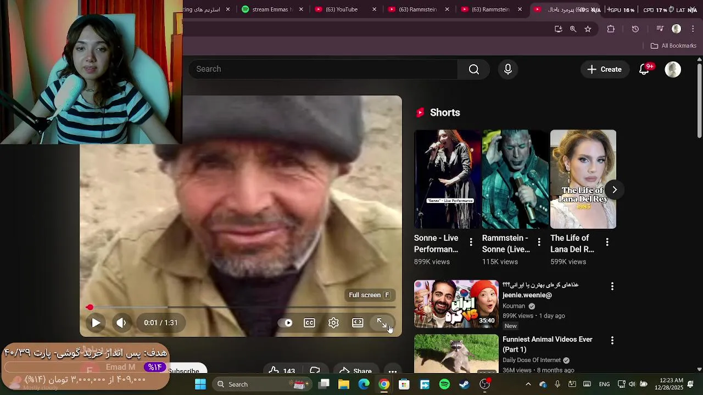The image size is (703, 395).
Task: Like the video with 143 likes
Action: 282,371
